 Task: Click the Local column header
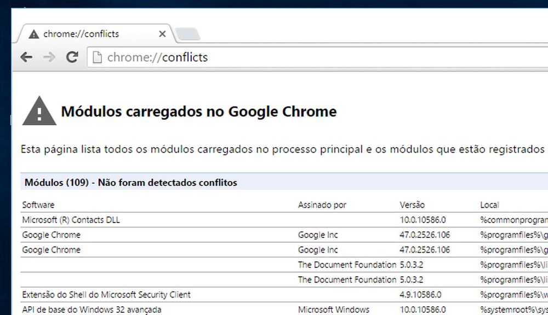tap(489, 205)
